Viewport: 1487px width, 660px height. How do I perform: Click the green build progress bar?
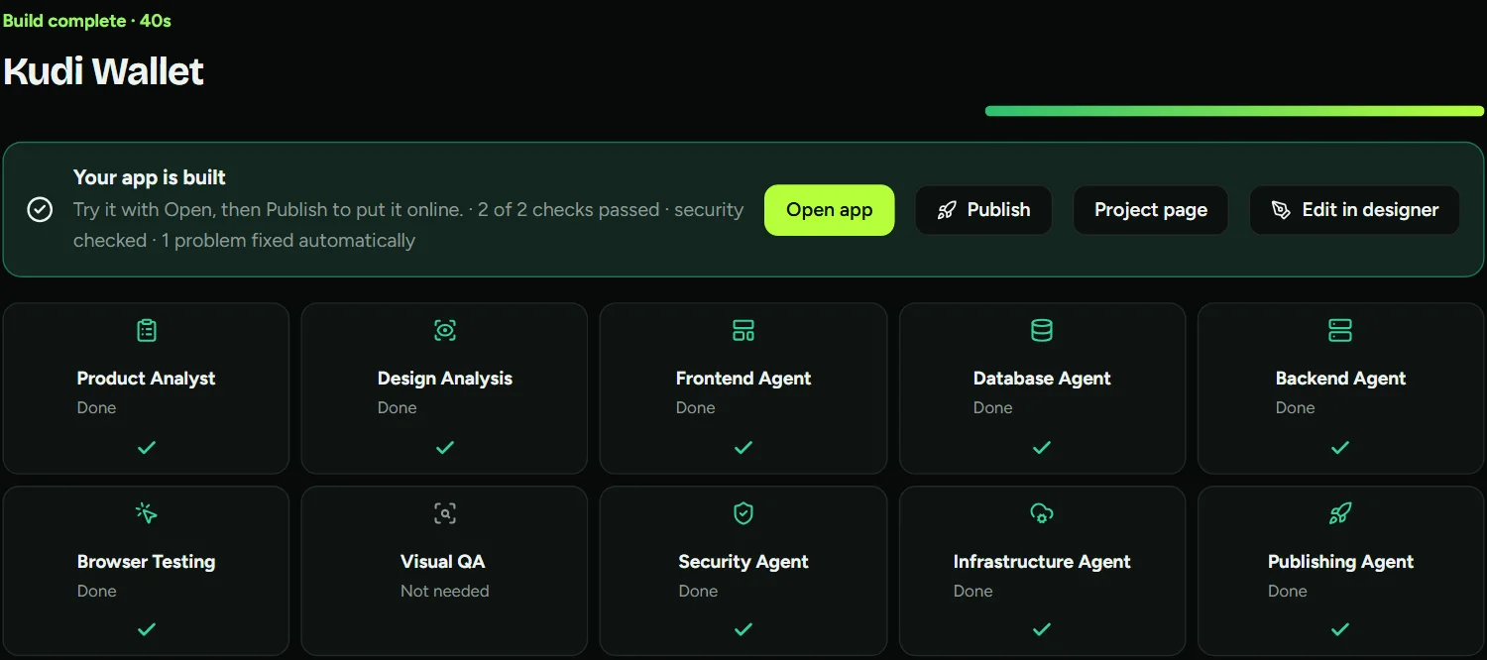tap(1234, 111)
